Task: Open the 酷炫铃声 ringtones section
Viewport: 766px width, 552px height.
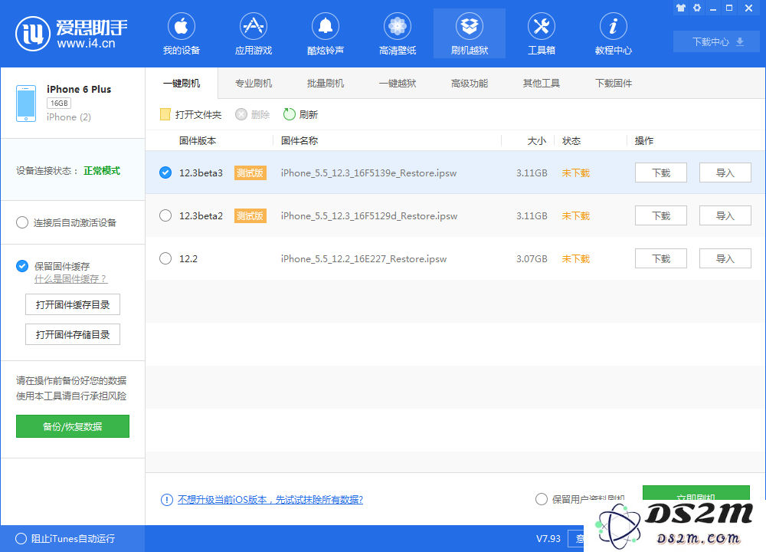Action: (326, 34)
